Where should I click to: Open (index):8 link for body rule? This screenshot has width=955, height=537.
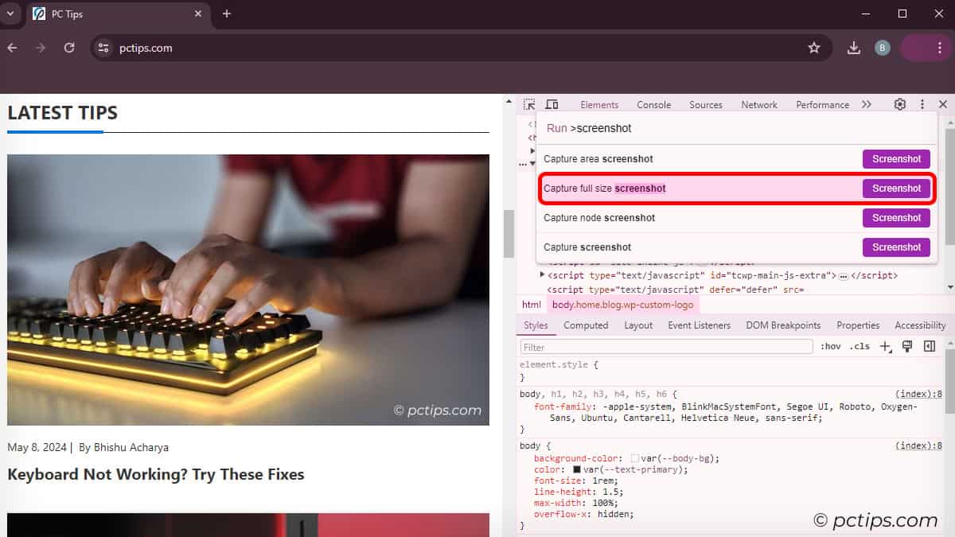918,446
